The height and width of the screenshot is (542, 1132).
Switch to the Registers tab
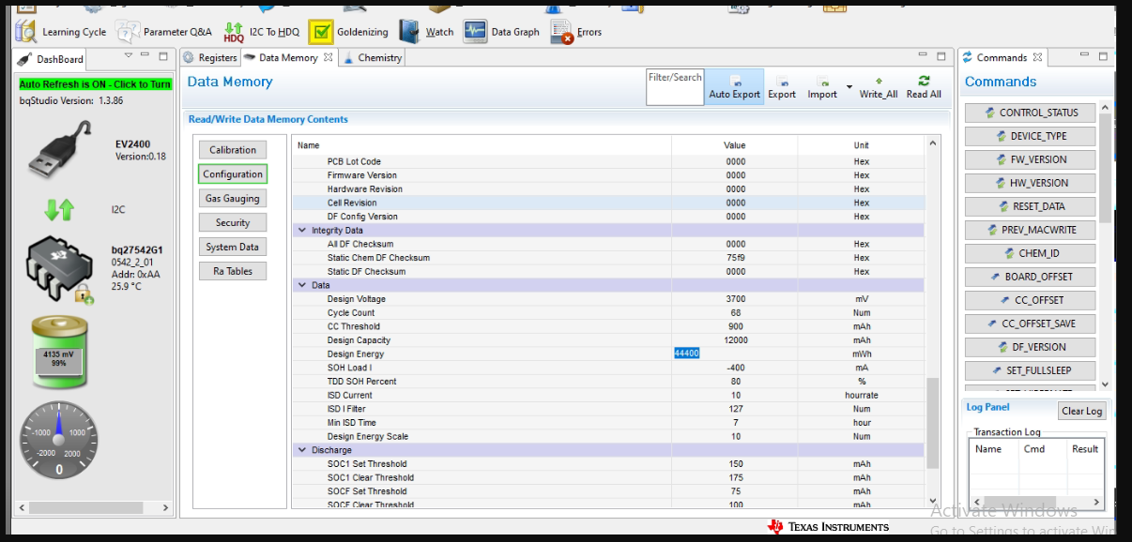[x=210, y=57]
